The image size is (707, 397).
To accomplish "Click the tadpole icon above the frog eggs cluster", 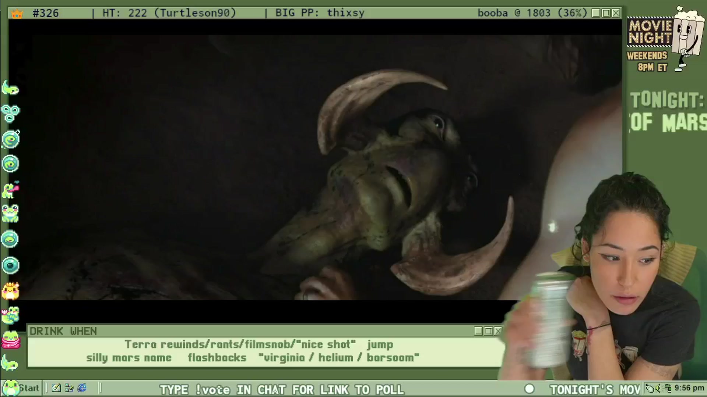I will [x=10, y=87].
